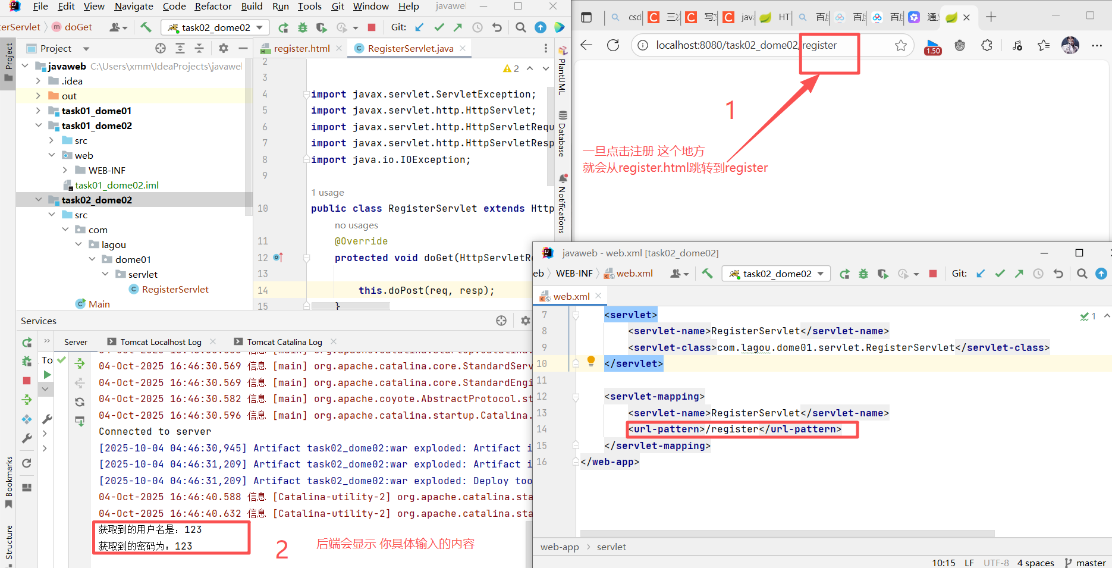Open a new browser tab with the plus button
1112x568 pixels.
point(991,17)
